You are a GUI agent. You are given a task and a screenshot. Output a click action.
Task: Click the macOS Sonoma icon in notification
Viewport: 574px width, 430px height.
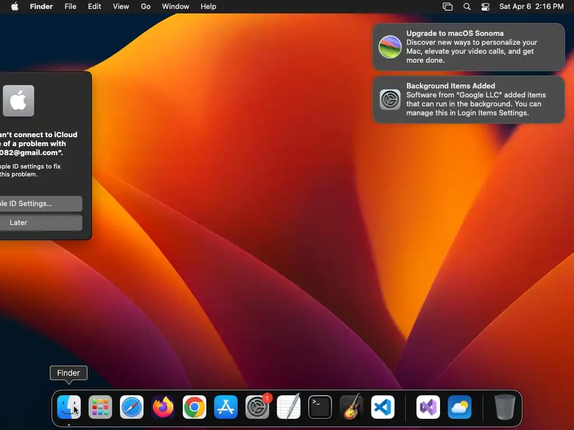pyautogui.click(x=390, y=47)
